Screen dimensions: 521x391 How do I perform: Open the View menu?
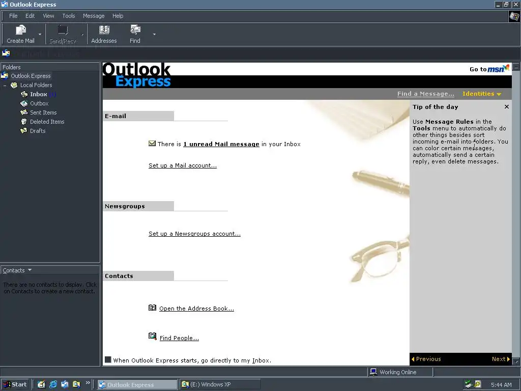(x=48, y=16)
